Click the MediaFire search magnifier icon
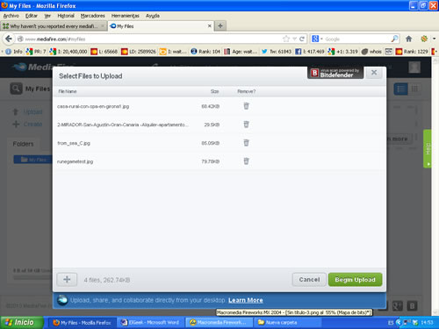Screen dimensions: 439x329 point(16,88)
